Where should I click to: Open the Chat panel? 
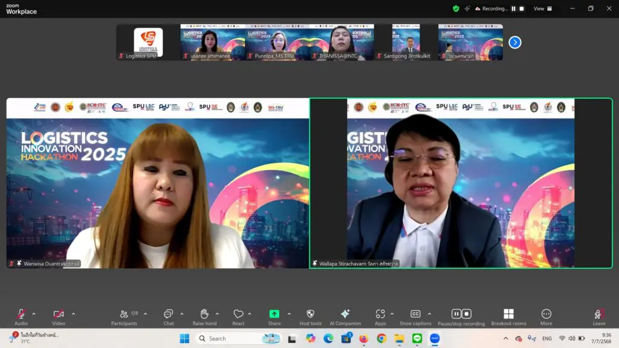(169, 317)
